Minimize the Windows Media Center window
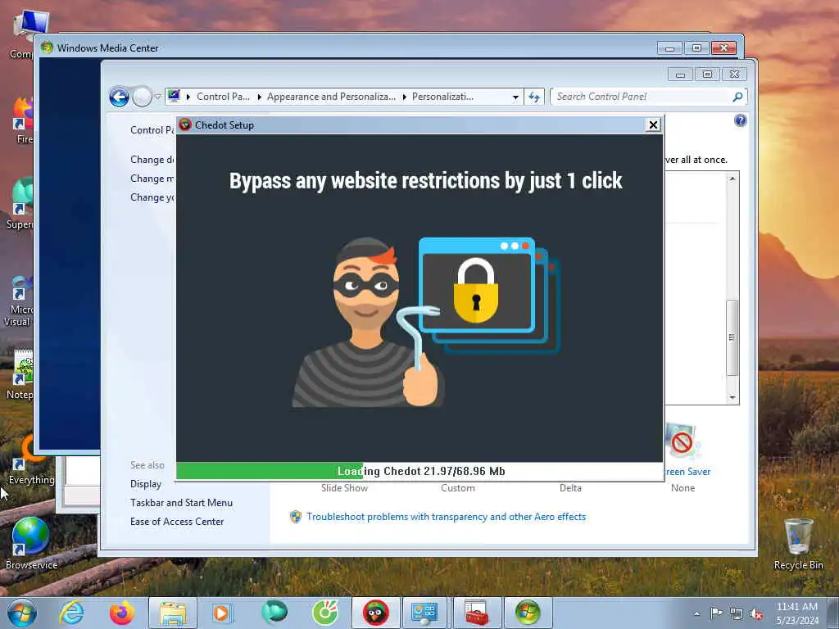Screen dimensions: 839x629 click(669, 48)
